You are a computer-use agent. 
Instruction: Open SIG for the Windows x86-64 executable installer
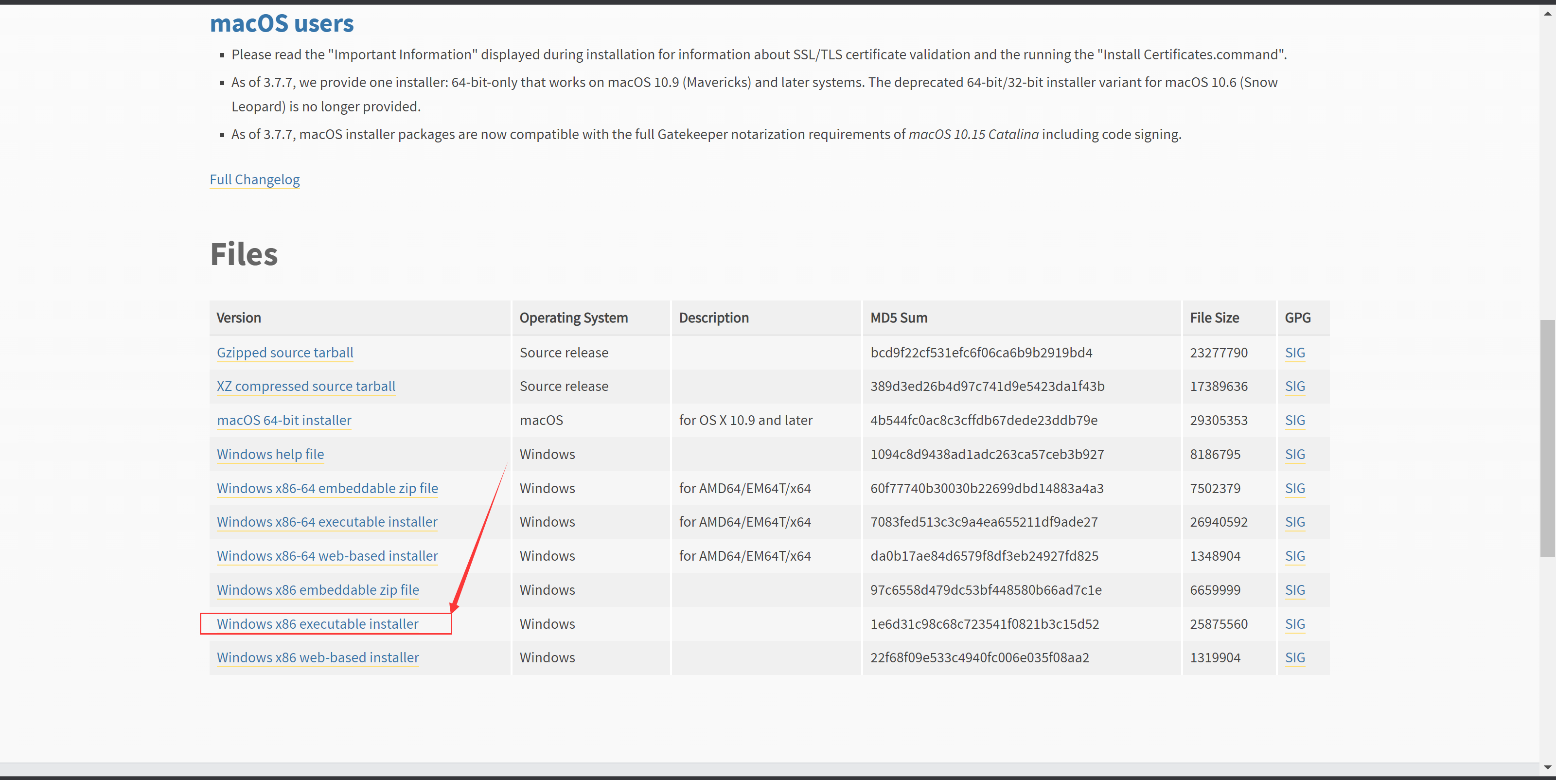[x=1295, y=521]
